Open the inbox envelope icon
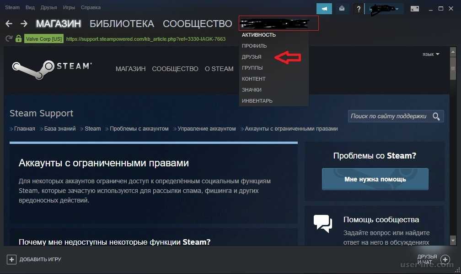The height and width of the screenshot is (274, 461). pyautogui.click(x=342, y=9)
